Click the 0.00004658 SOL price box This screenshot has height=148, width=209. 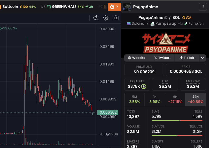186,70
